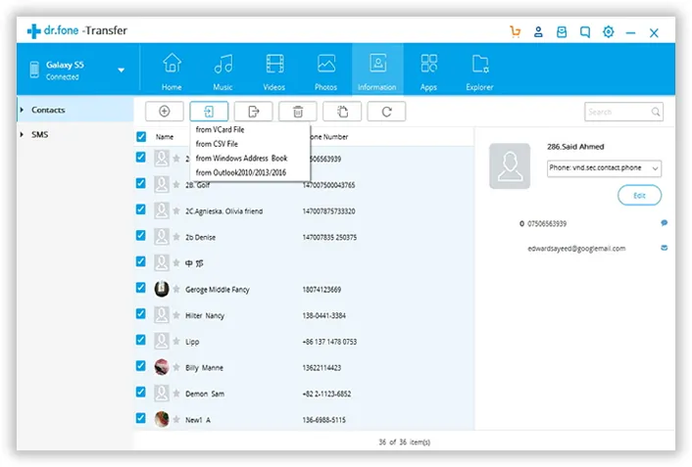Select the Information tab
692x467 pixels.
click(x=377, y=70)
